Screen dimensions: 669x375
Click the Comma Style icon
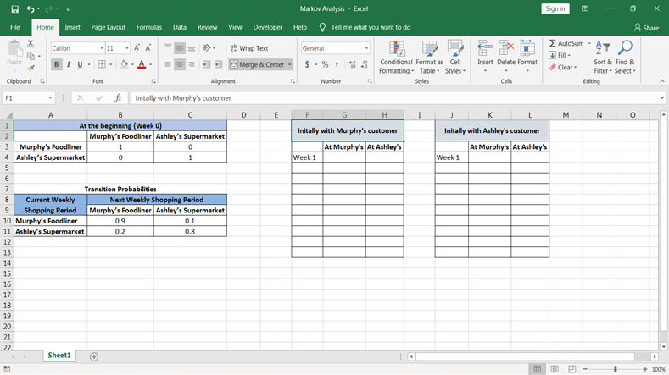[337, 64]
